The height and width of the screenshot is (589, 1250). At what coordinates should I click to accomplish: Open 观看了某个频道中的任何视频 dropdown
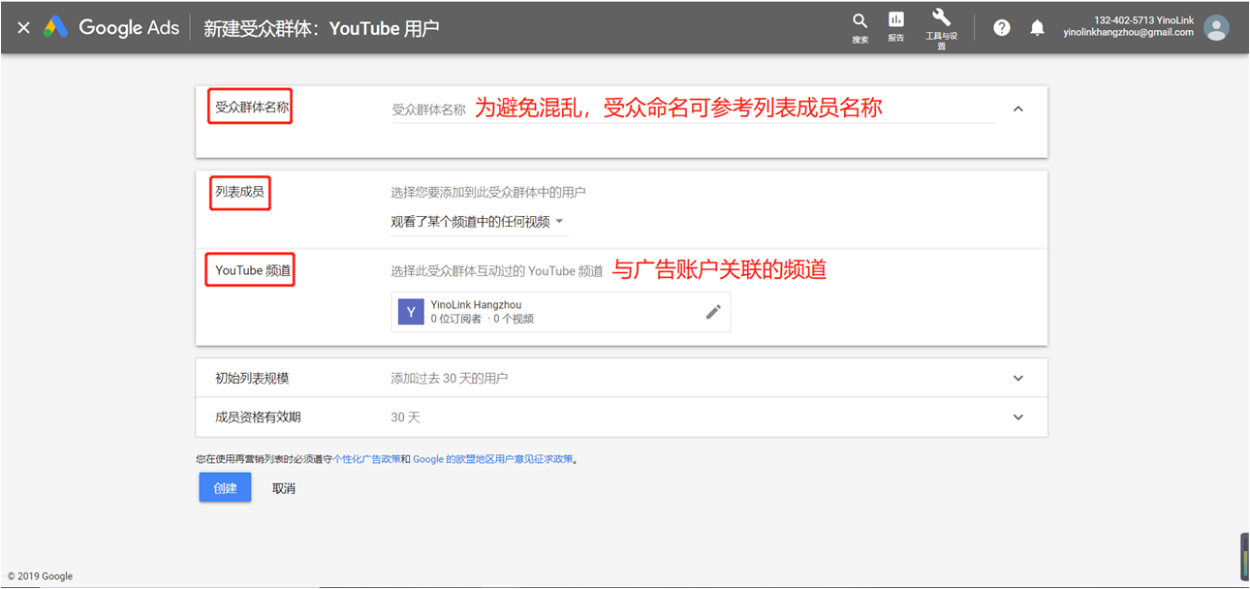(479, 222)
